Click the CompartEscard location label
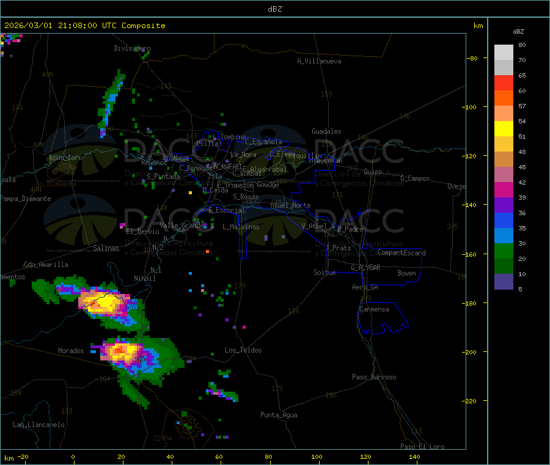The image size is (550, 465). (402, 252)
